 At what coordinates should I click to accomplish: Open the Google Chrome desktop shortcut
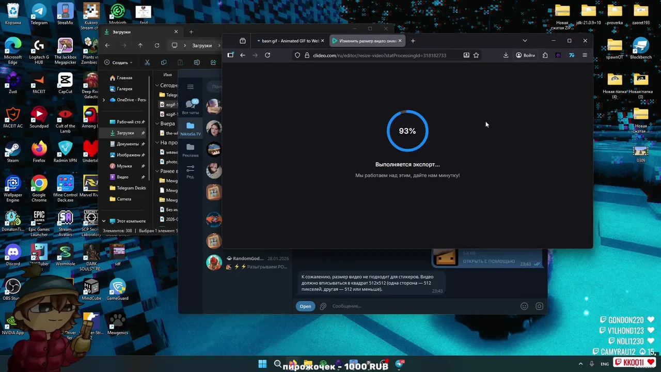[39, 188]
